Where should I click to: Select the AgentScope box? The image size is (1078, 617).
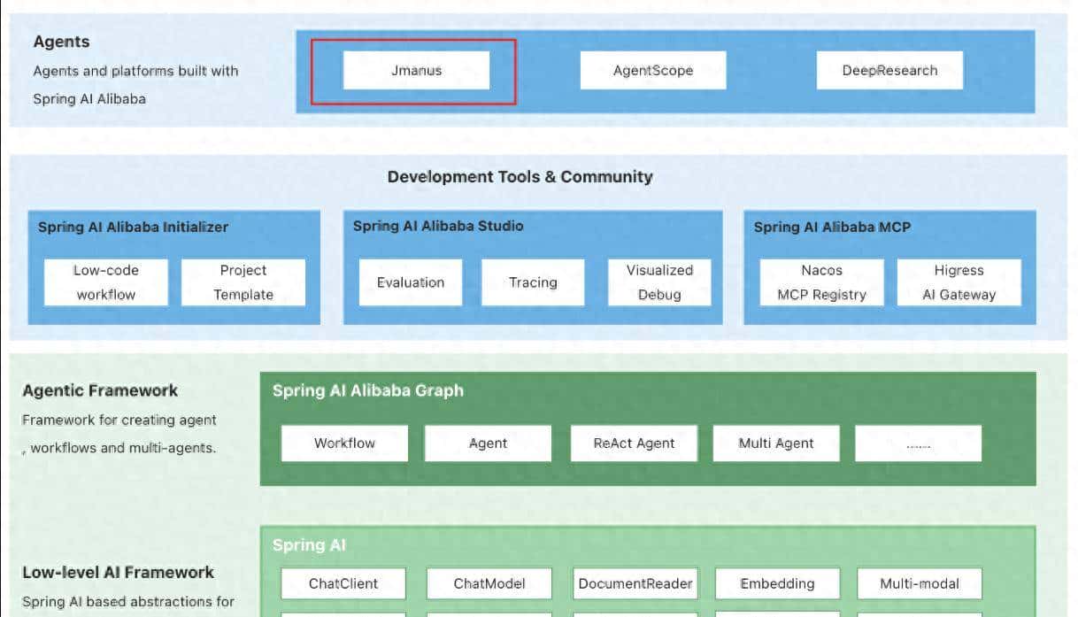(653, 71)
